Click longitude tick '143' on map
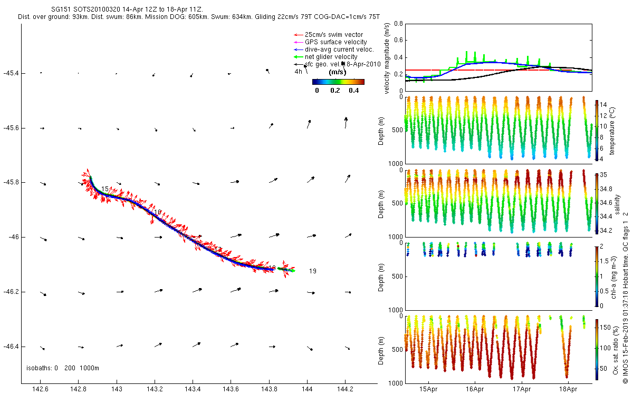633x395 pixels. 117,389
